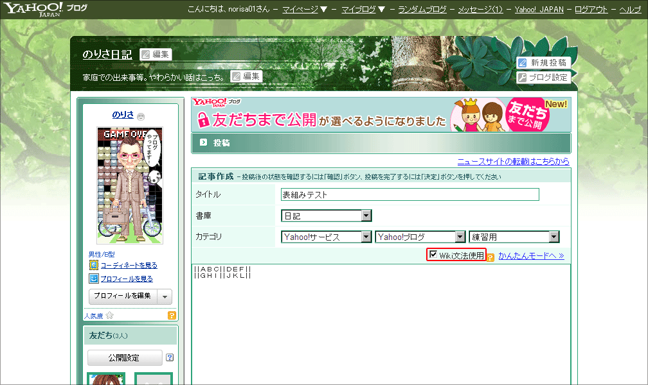Open the のりさ profile name link
This screenshot has width=648, height=385.
[x=123, y=115]
